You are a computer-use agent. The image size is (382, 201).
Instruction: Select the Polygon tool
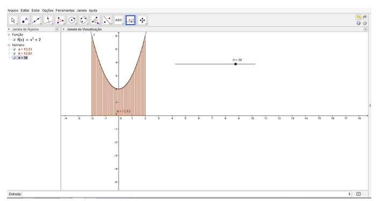[x=60, y=20]
